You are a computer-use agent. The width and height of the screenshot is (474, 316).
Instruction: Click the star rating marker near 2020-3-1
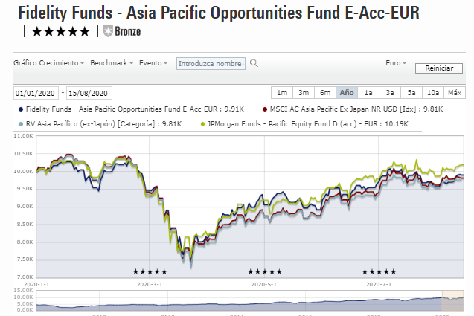(150, 271)
